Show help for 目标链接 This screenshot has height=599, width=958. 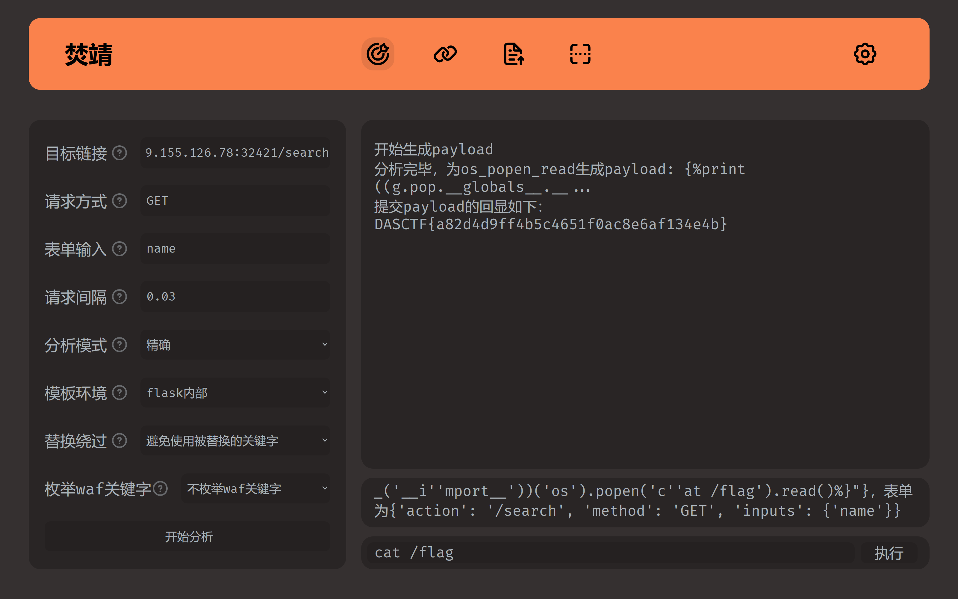pos(119,153)
